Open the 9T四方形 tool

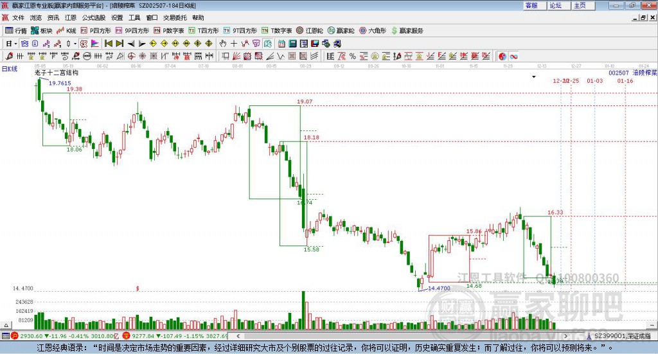240,31
